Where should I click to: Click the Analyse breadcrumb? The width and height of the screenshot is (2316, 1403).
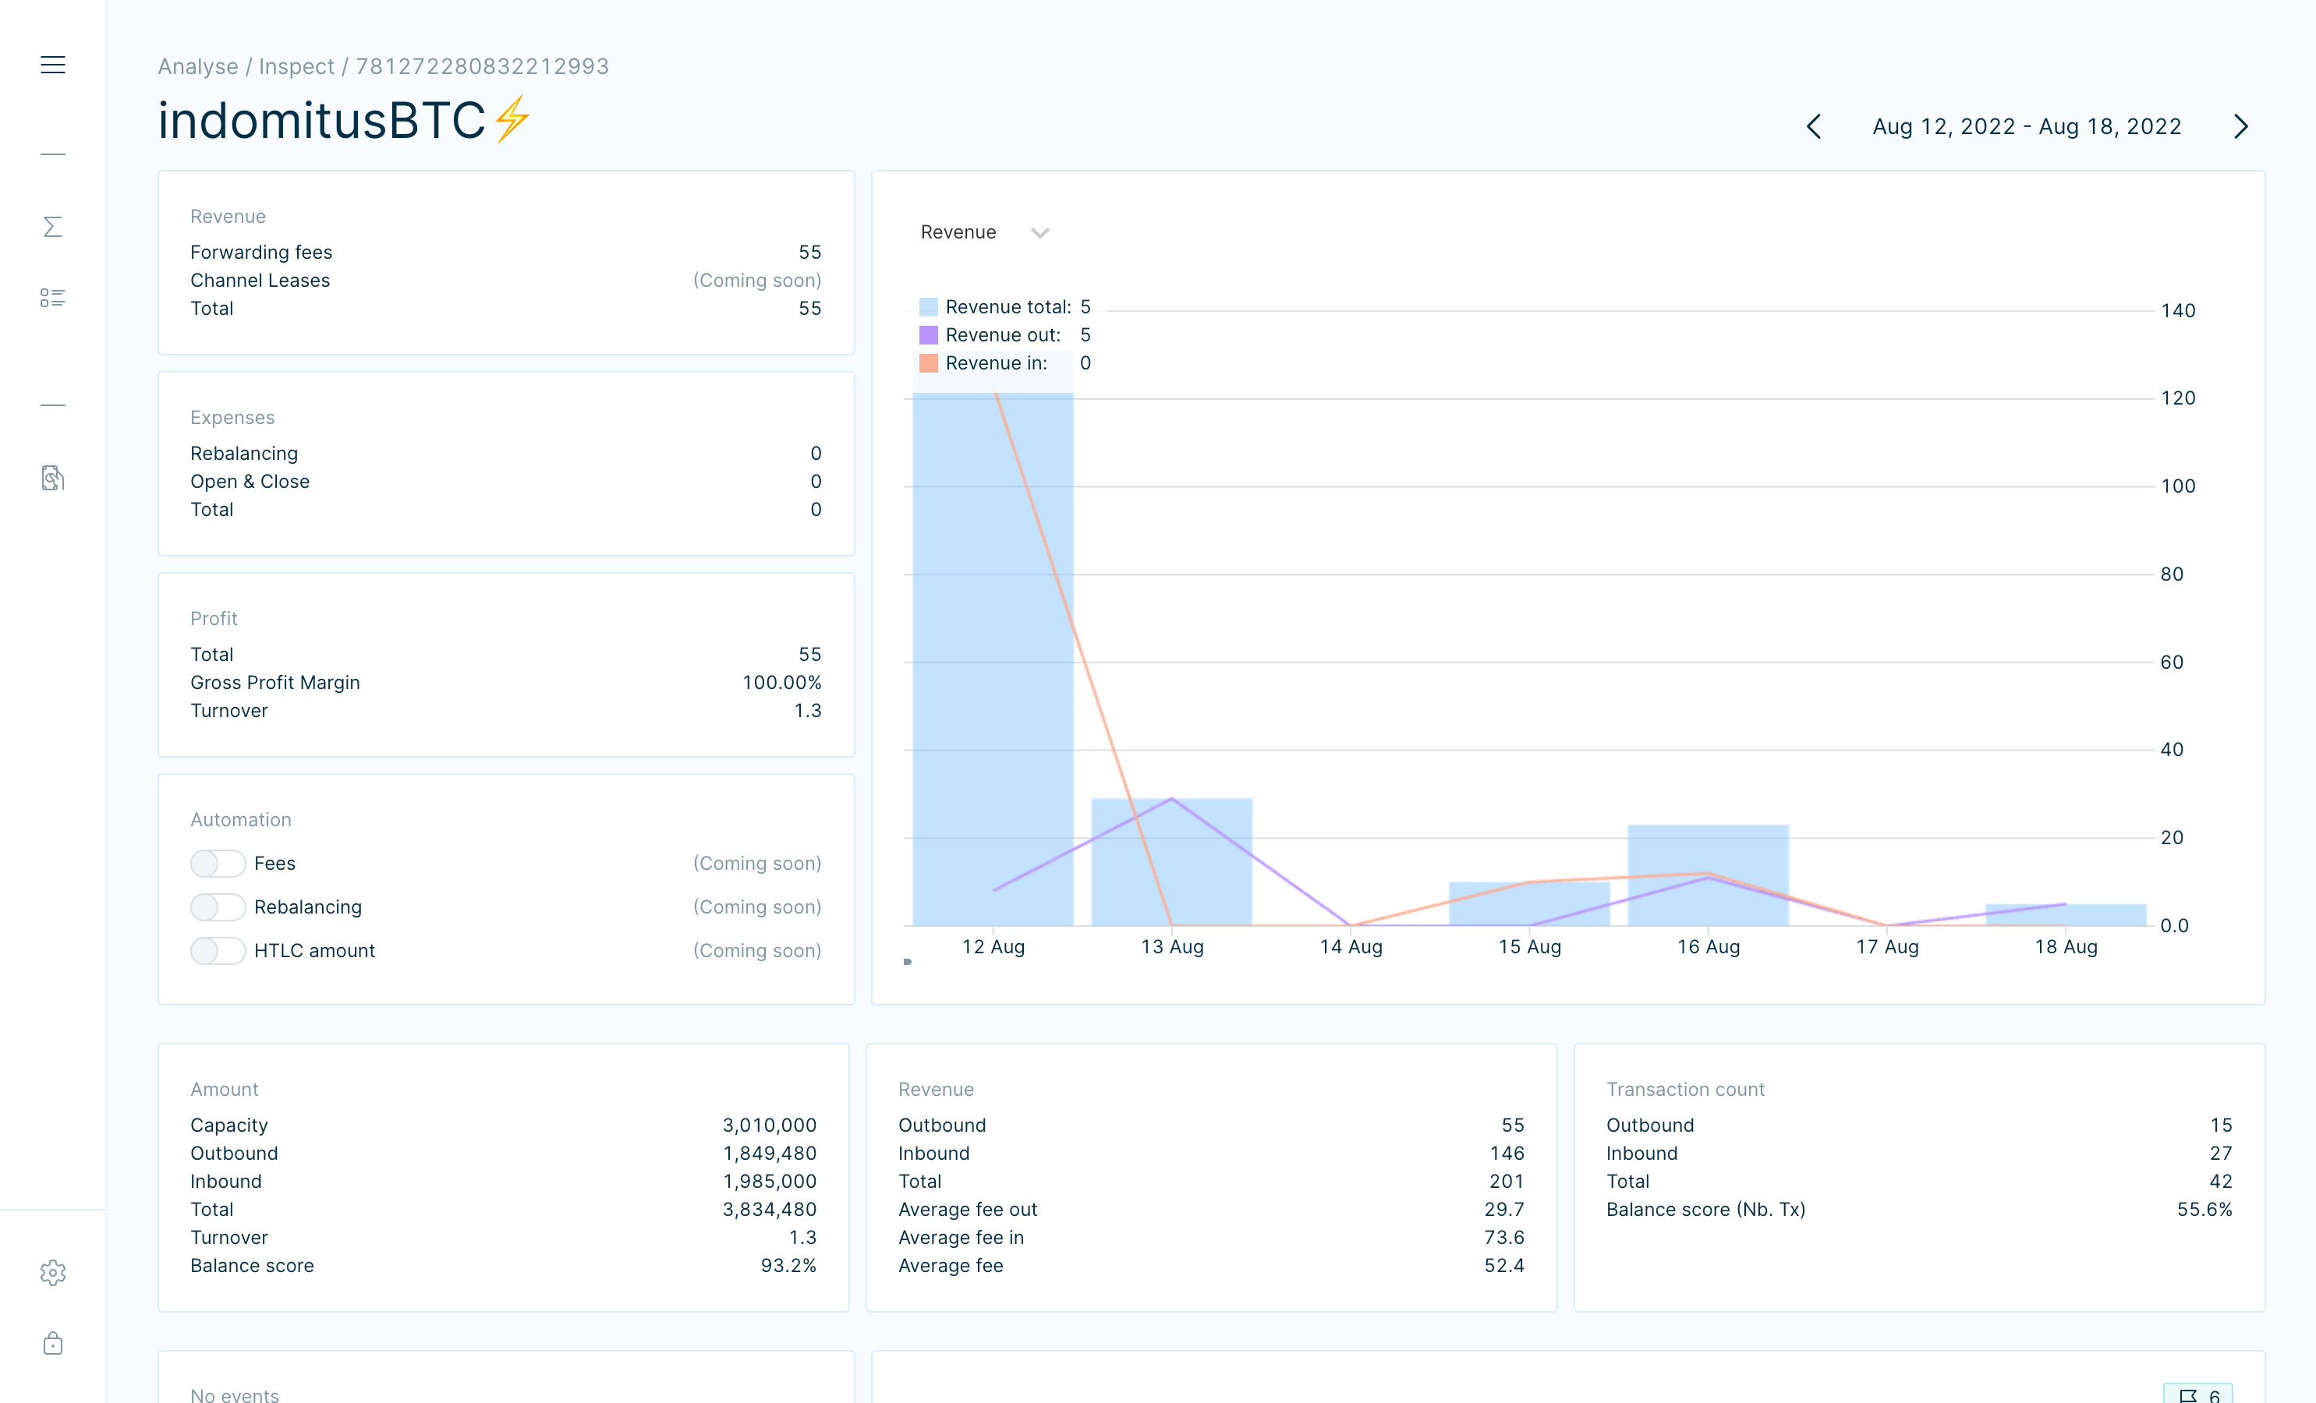click(x=198, y=67)
